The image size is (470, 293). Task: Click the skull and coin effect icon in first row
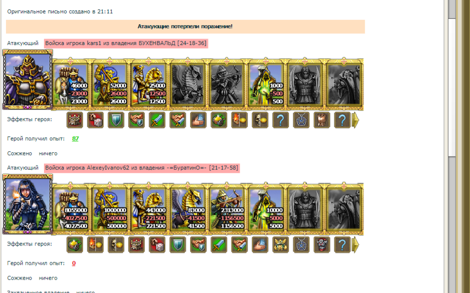click(260, 120)
